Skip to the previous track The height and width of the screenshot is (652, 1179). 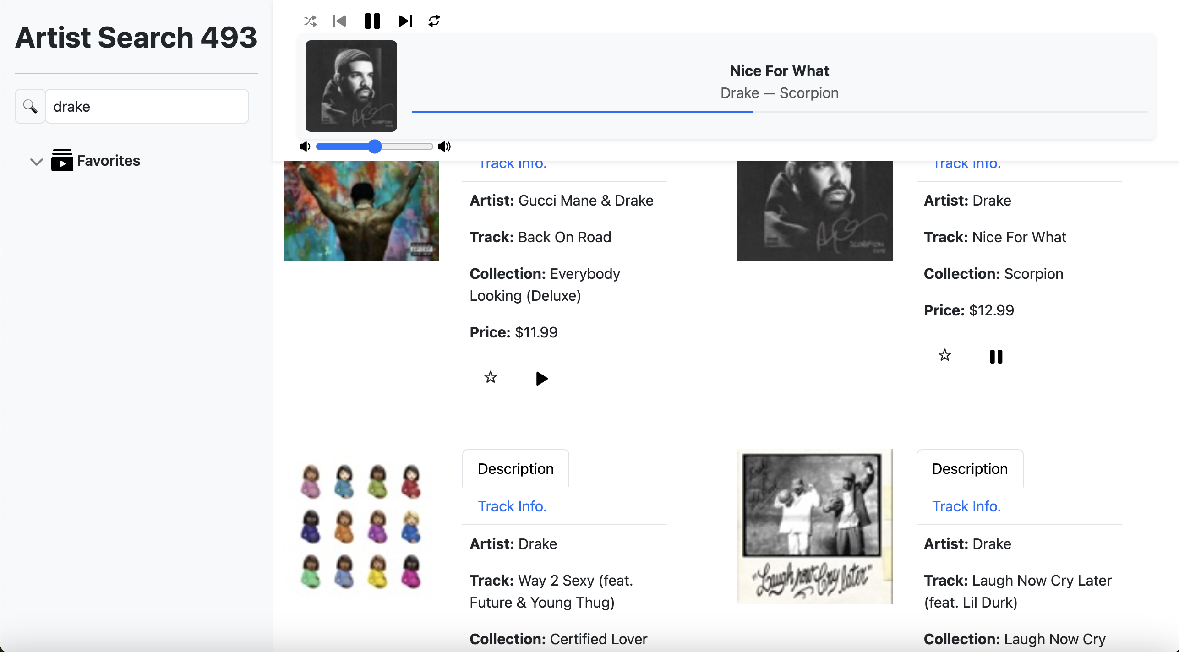[339, 21]
